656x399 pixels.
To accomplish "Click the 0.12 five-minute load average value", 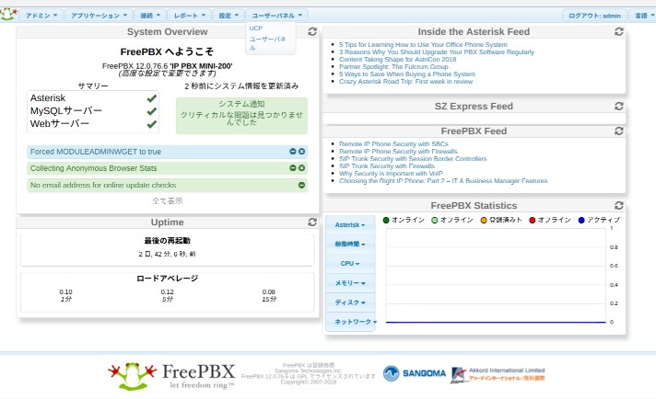I will pos(168,291).
